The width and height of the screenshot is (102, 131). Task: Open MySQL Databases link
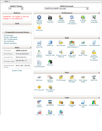[x=11, y=37]
